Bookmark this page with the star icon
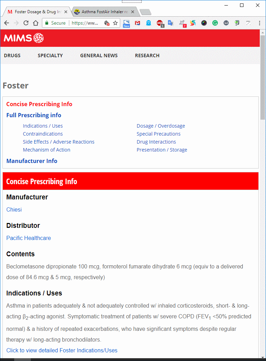 [115, 23]
